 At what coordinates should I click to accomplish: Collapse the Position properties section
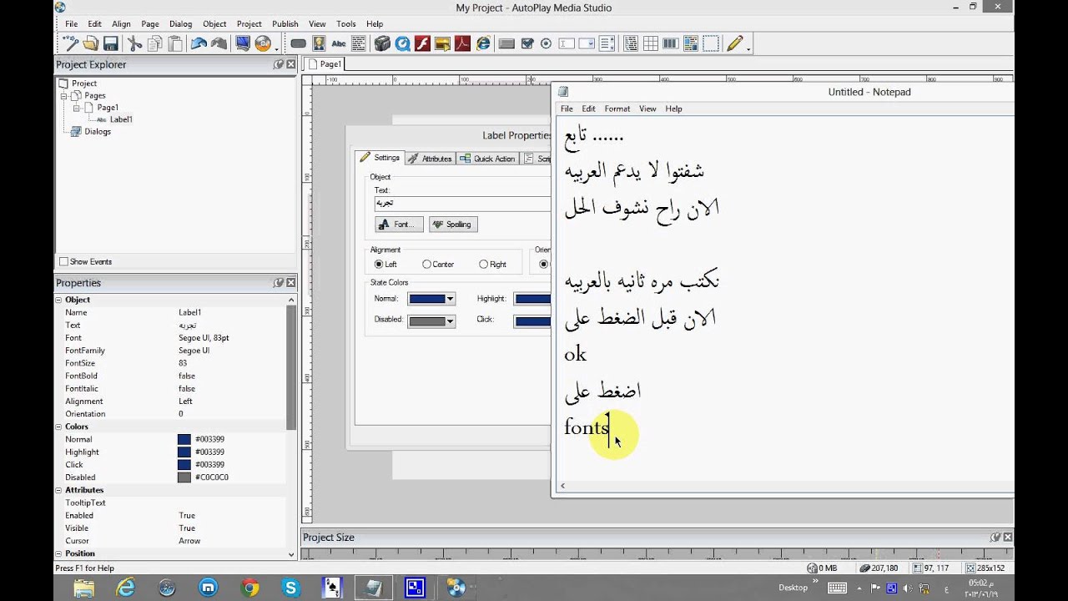[x=59, y=553]
